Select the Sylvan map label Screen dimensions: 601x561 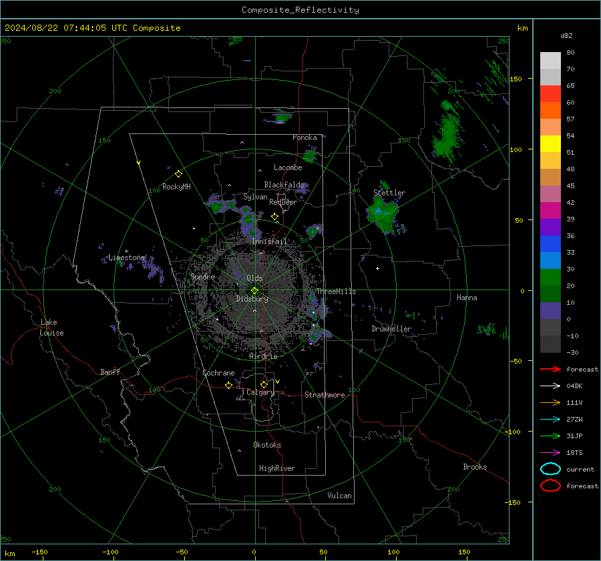255,197
